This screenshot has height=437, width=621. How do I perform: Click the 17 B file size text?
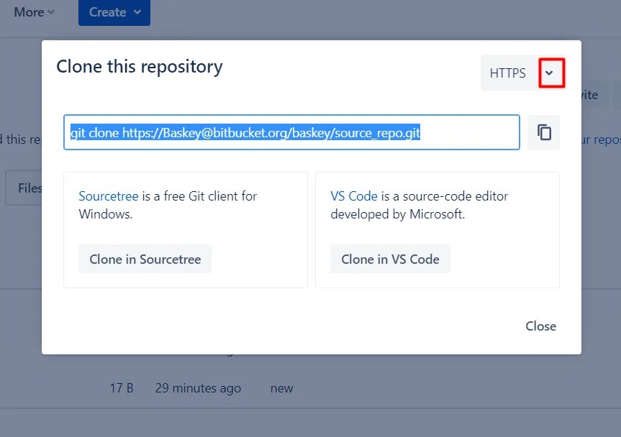118,387
